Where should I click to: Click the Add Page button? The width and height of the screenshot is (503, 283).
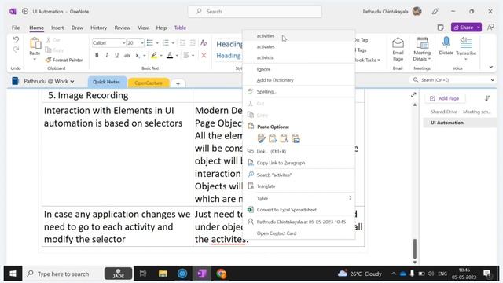pyautogui.click(x=445, y=98)
